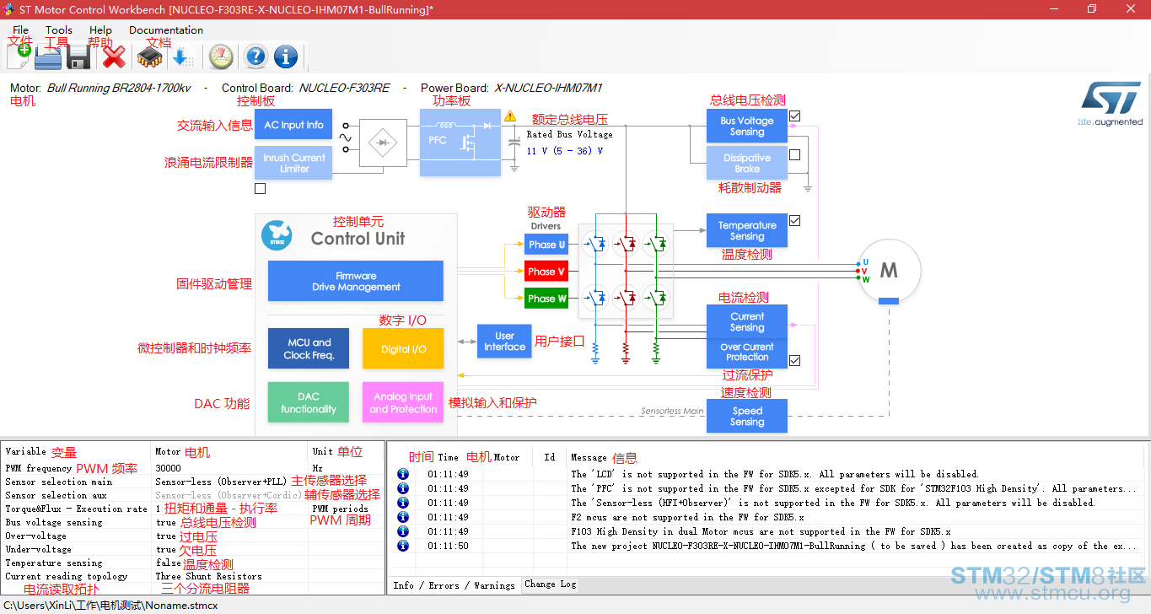Toggle the Bus Voltage Sensing checkbox
Viewport: 1151px width, 614px height.
click(794, 116)
